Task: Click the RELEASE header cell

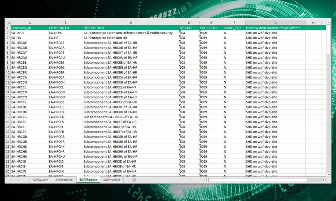Action: tap(189, 28)
